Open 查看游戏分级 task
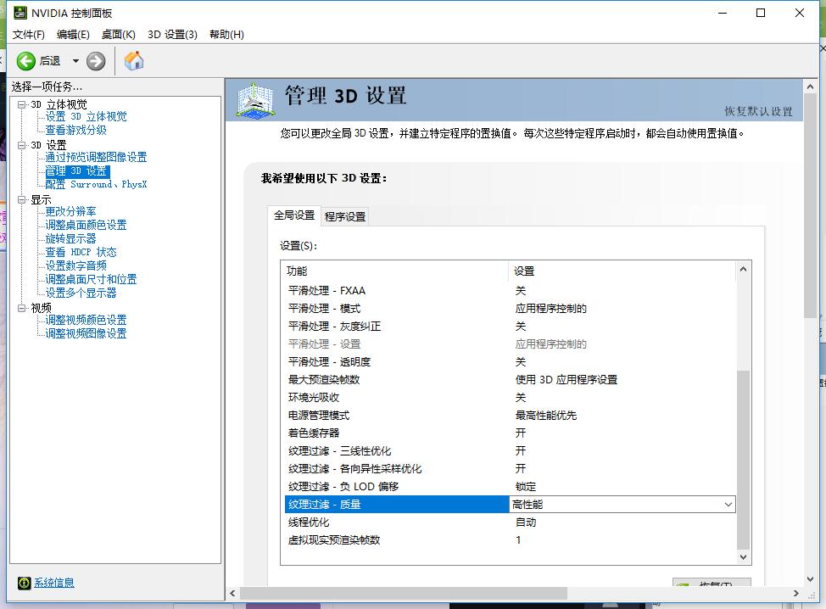The height and width of the screenshot is (609, 826). coord(75,130)
